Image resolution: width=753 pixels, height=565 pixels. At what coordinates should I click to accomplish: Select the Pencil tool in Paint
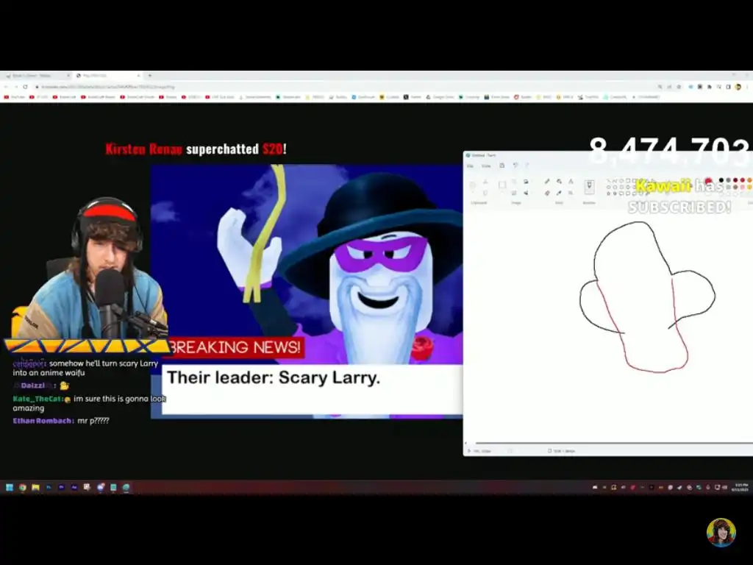click(547, 181)
